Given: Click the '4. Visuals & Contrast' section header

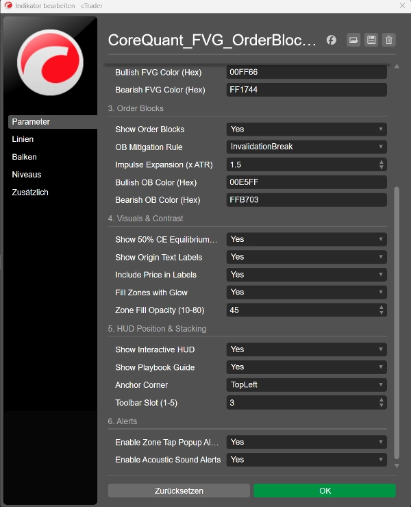Looking at the screenshot, I should pyautogui.click(x=145, y=219).
